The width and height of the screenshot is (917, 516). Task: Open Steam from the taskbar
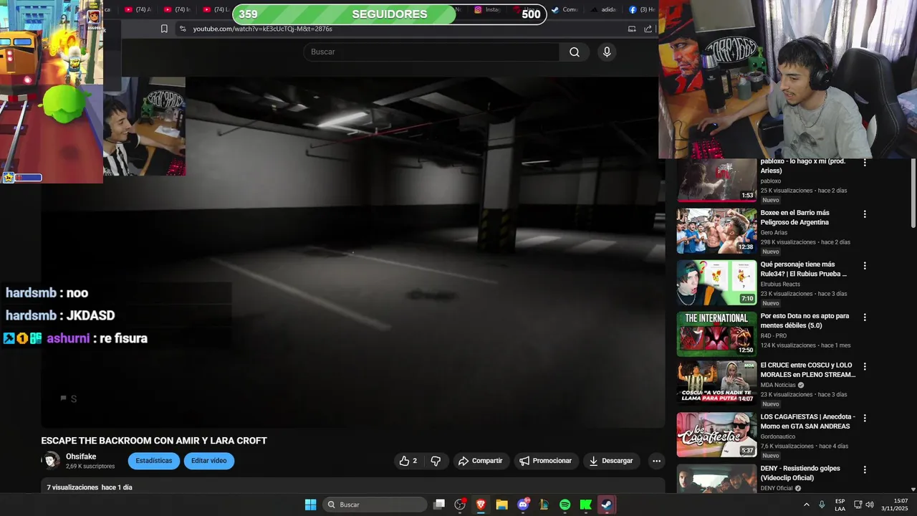pos(607,505)
